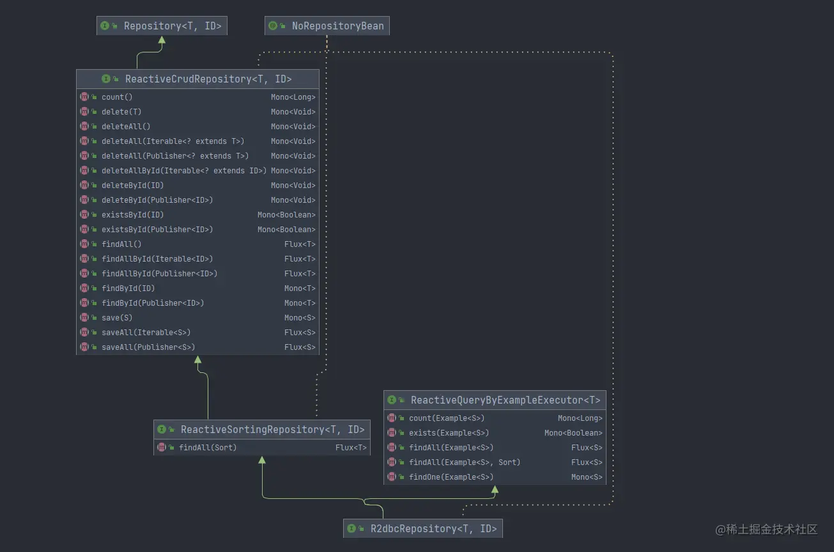Image resolution: width=834 pixels, height=552 pixels.
Task: Click the method icon beside deleteById(ID)
Action: click(x=84, y=185)
